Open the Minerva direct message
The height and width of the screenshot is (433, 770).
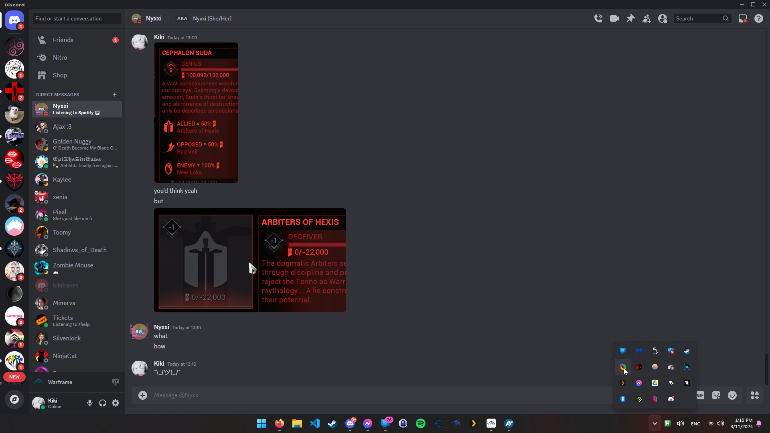[x=77, y=303]
